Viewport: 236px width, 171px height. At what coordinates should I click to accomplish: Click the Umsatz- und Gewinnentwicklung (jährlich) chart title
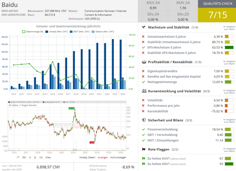click(x=68, y=26)
